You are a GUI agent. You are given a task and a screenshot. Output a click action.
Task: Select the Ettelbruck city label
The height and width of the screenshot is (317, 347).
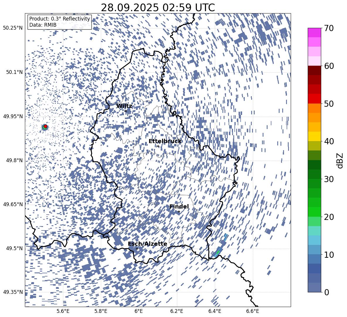tap(165, 141)
